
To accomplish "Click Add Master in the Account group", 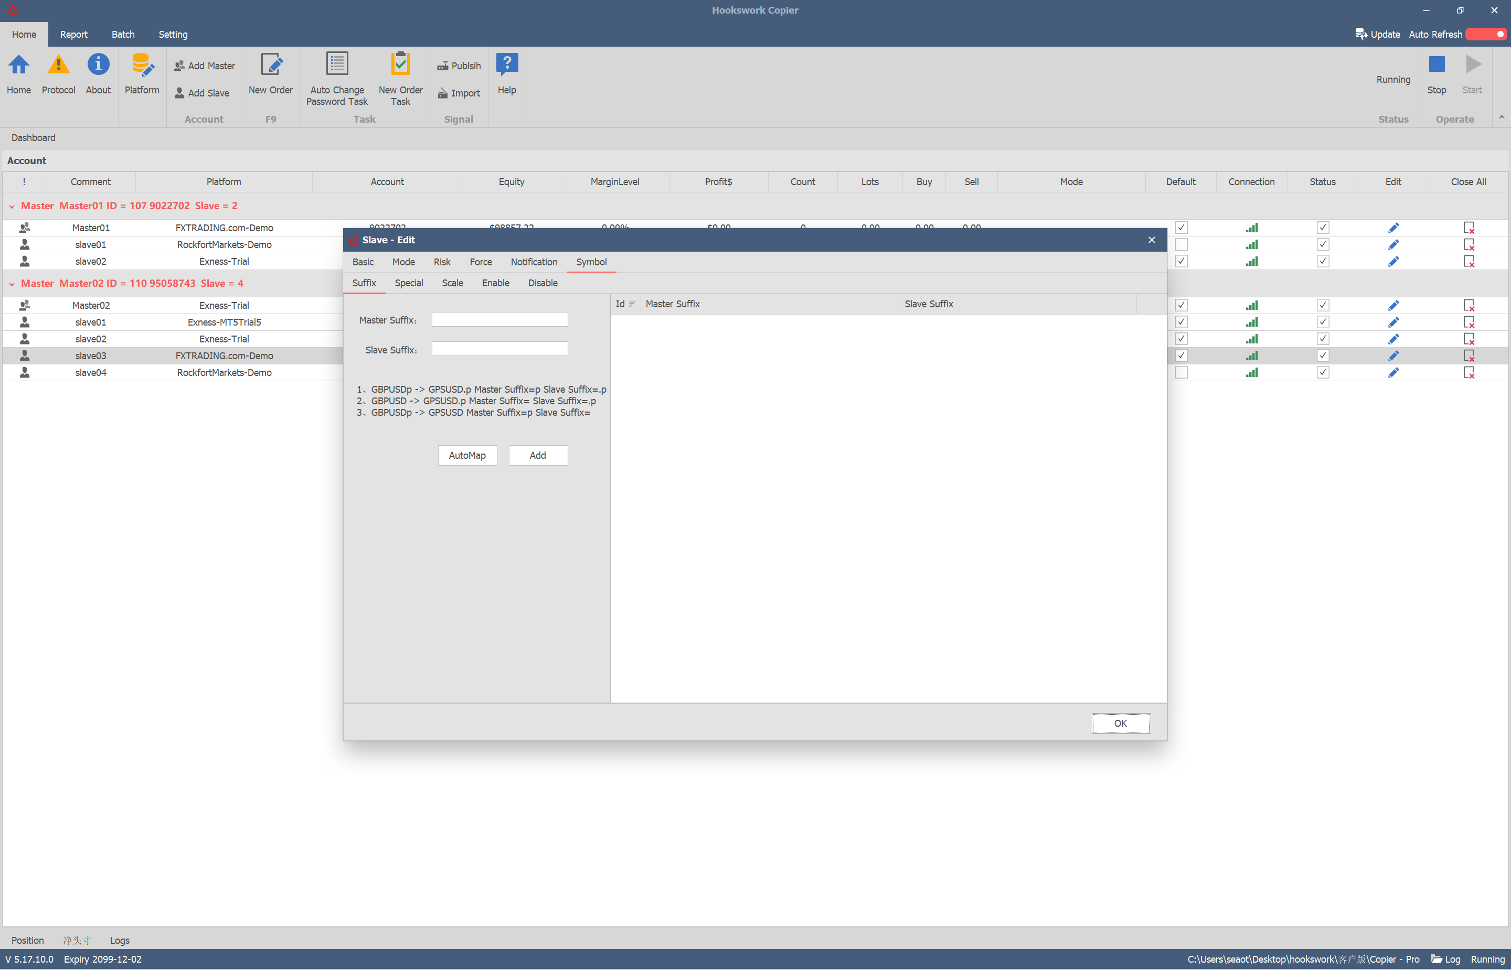I will click(204, 66).
